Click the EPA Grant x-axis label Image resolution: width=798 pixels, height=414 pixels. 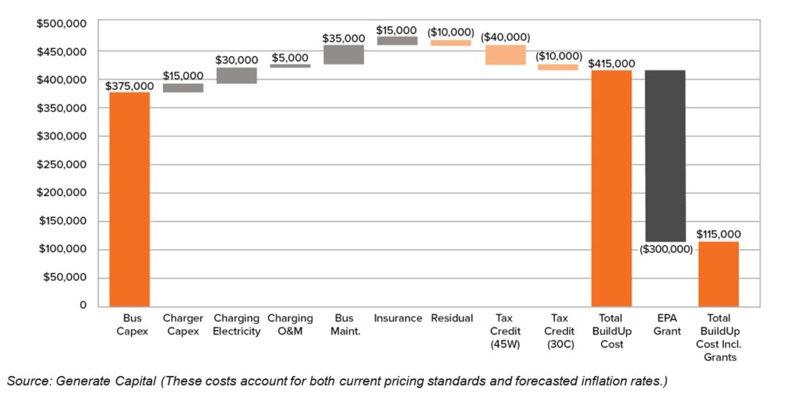point(665,325)
